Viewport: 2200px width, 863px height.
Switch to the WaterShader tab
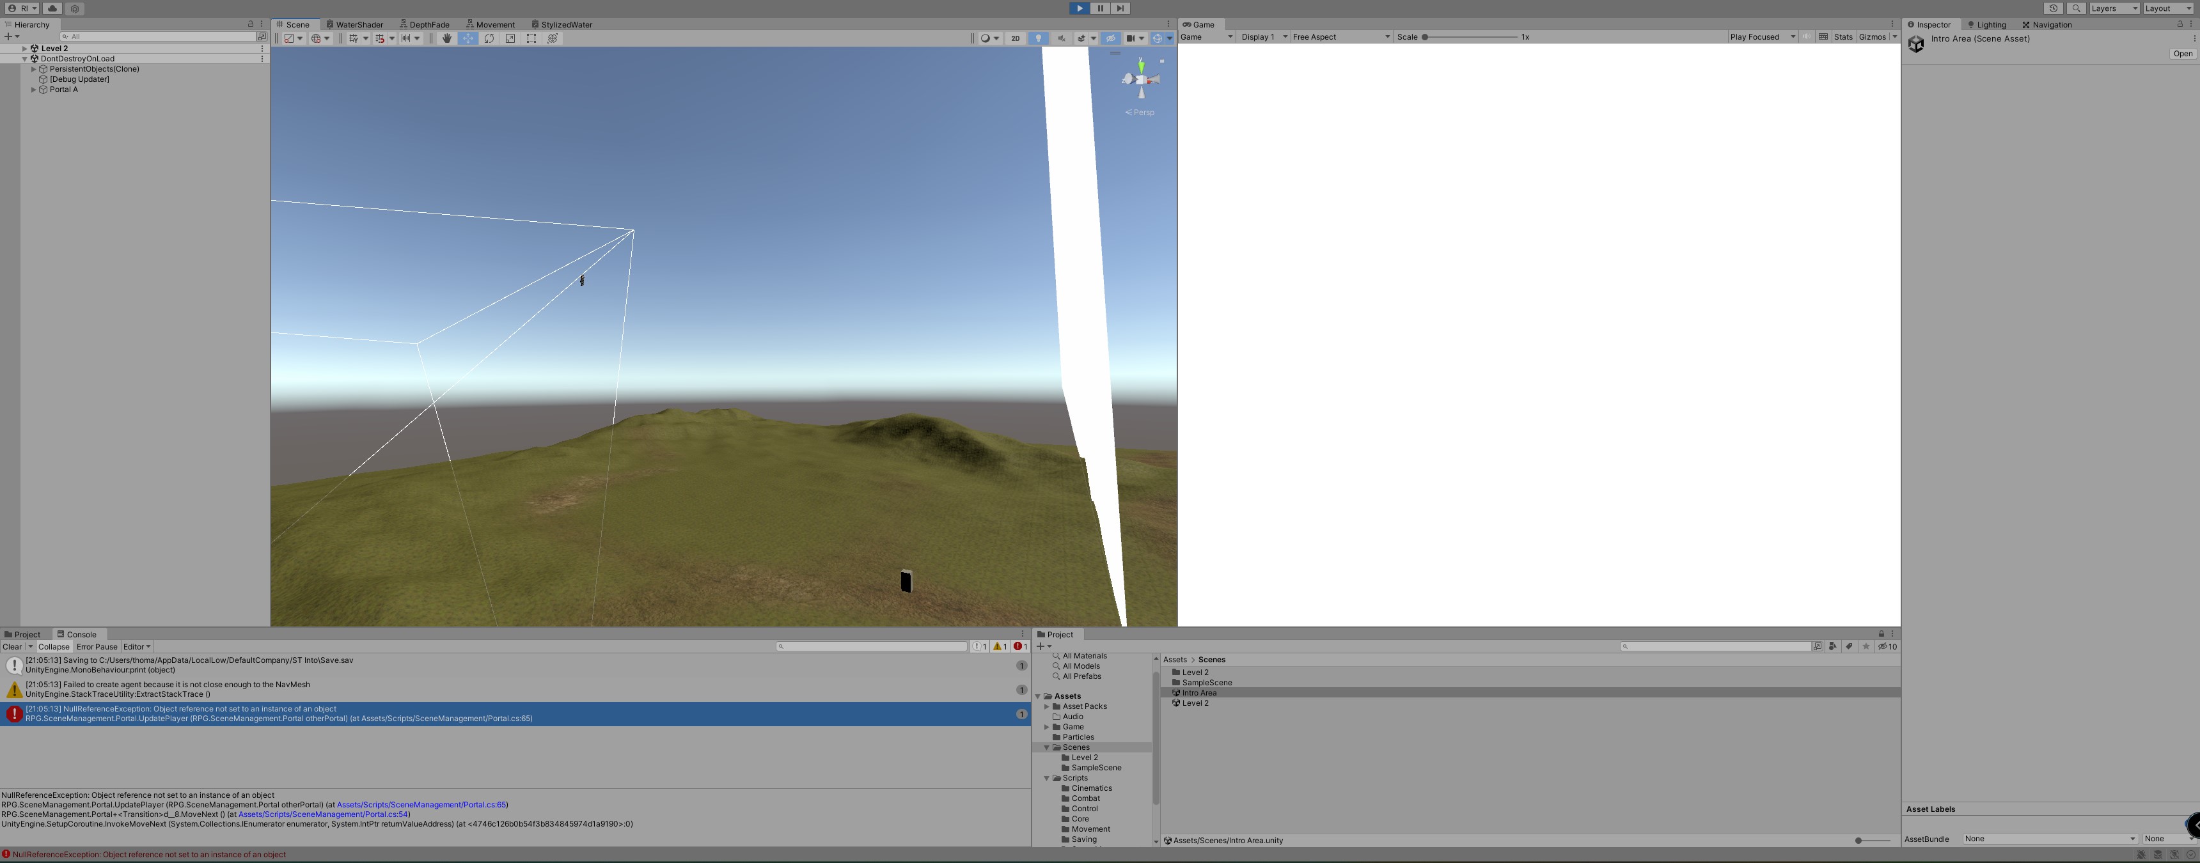click(x=354, y=25)
